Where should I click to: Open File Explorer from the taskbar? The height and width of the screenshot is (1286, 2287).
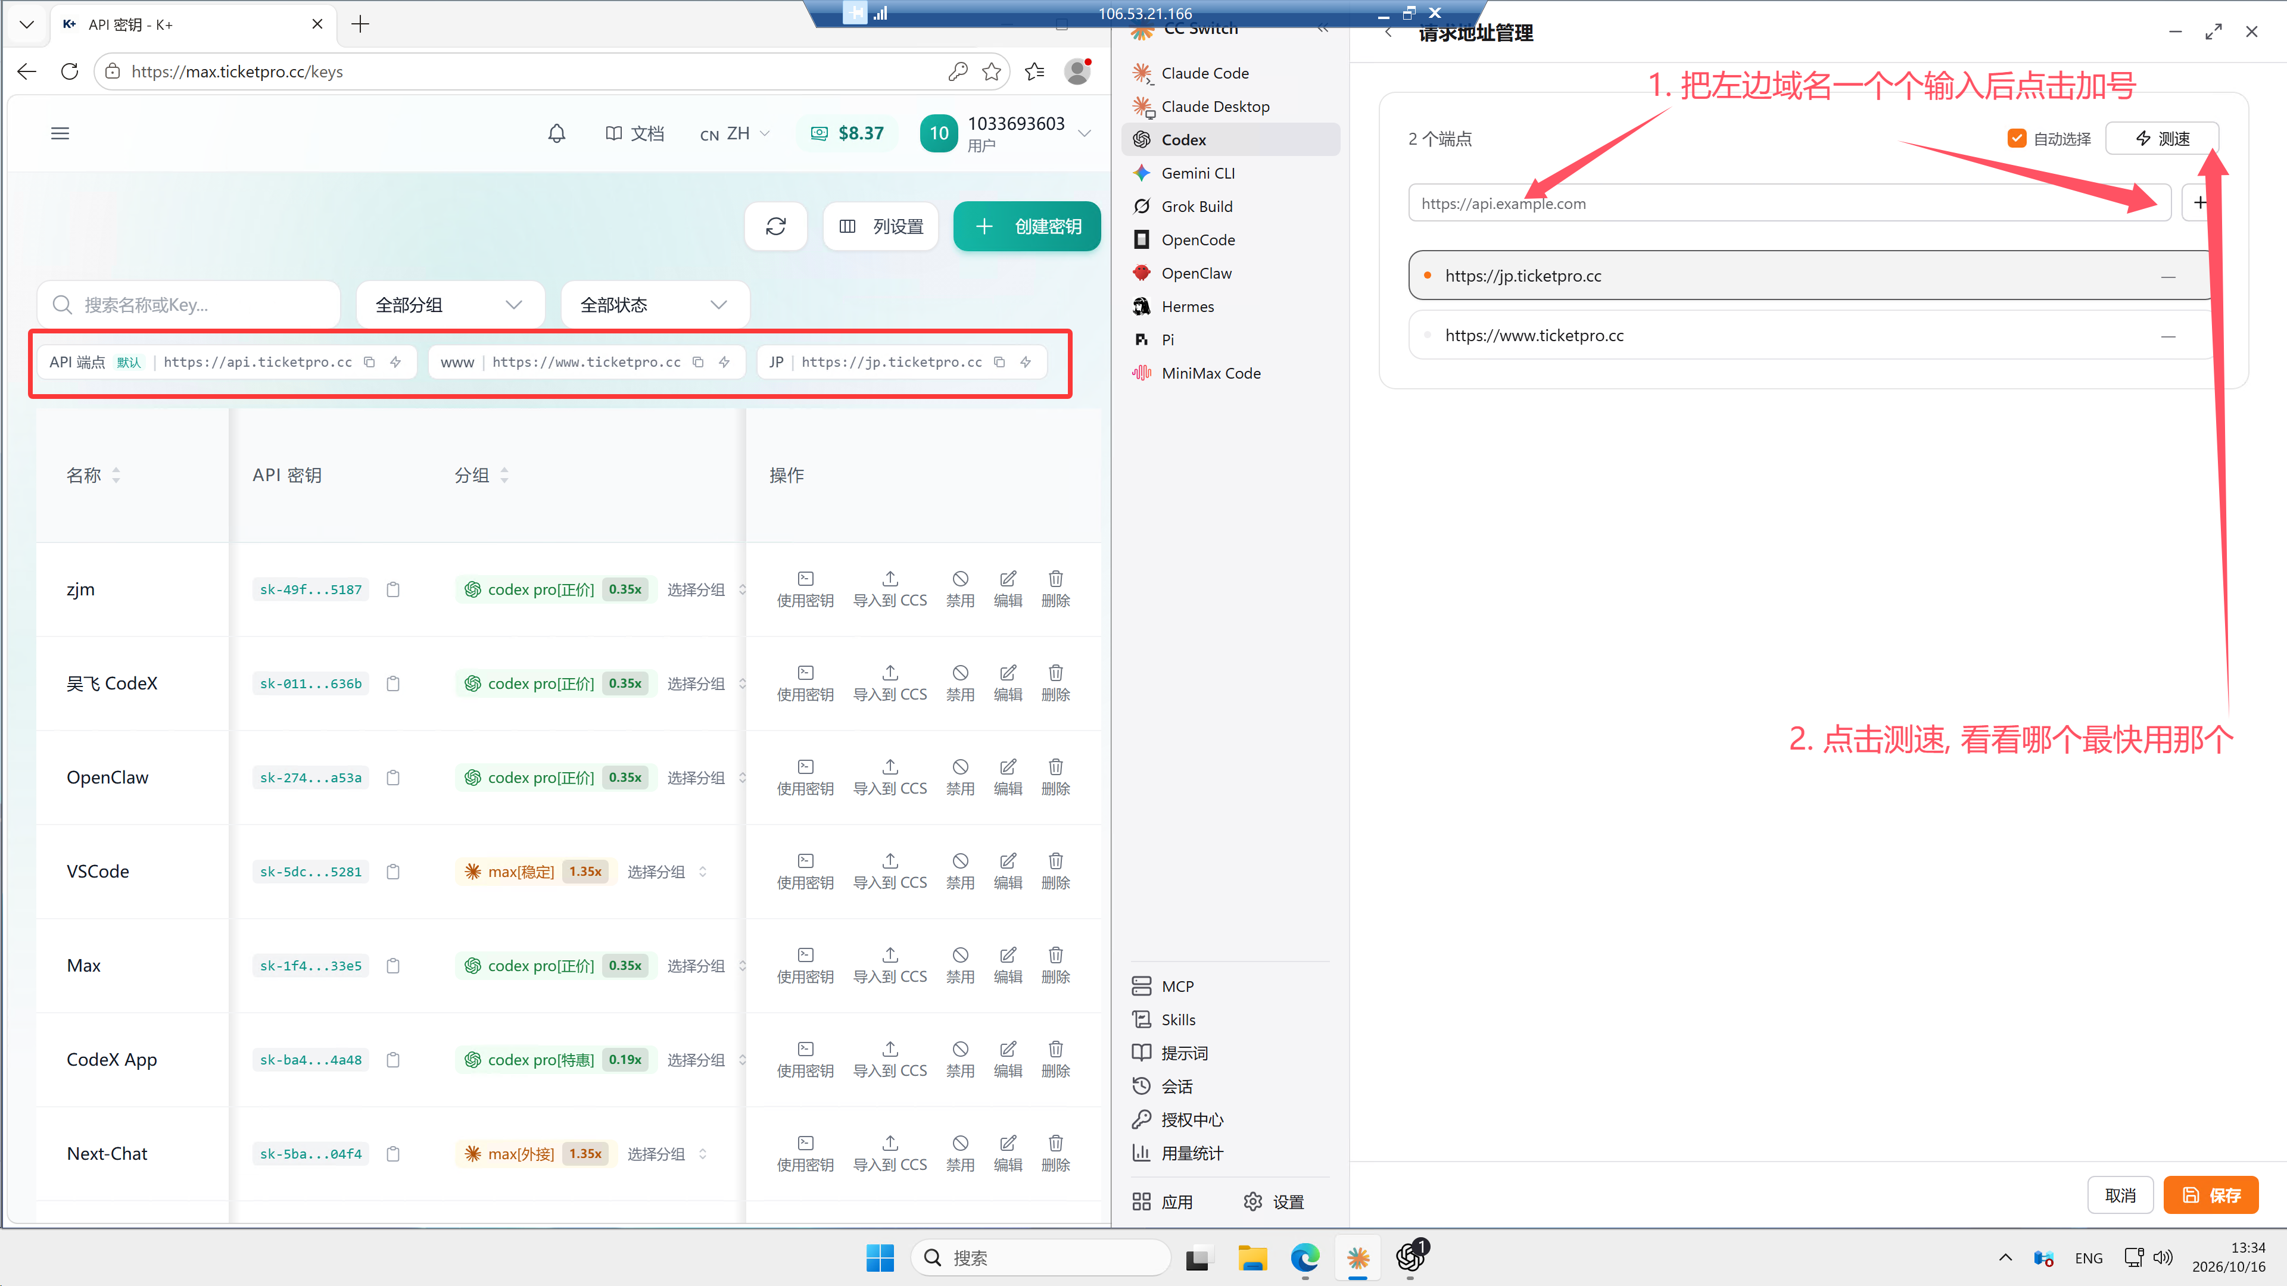pyautogui.click(x=1252, y=1257)
